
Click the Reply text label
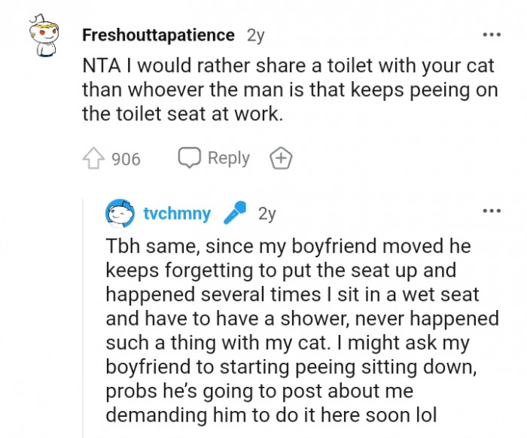(229, 158)
